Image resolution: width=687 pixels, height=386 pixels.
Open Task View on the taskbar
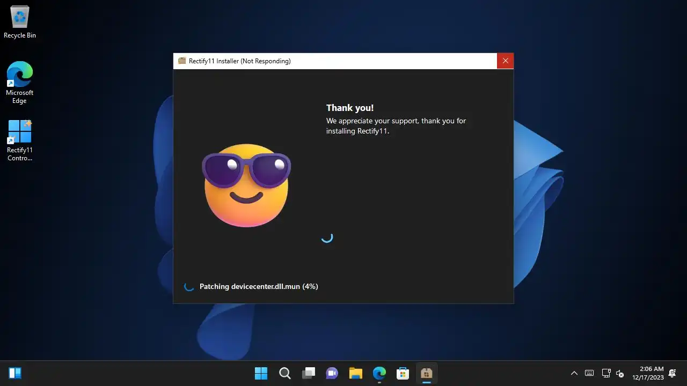309,373
